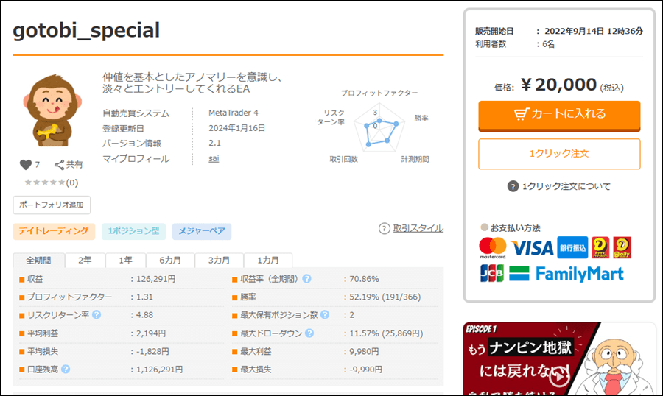Click the 銀行振込 payment icon

pos(572,247)
